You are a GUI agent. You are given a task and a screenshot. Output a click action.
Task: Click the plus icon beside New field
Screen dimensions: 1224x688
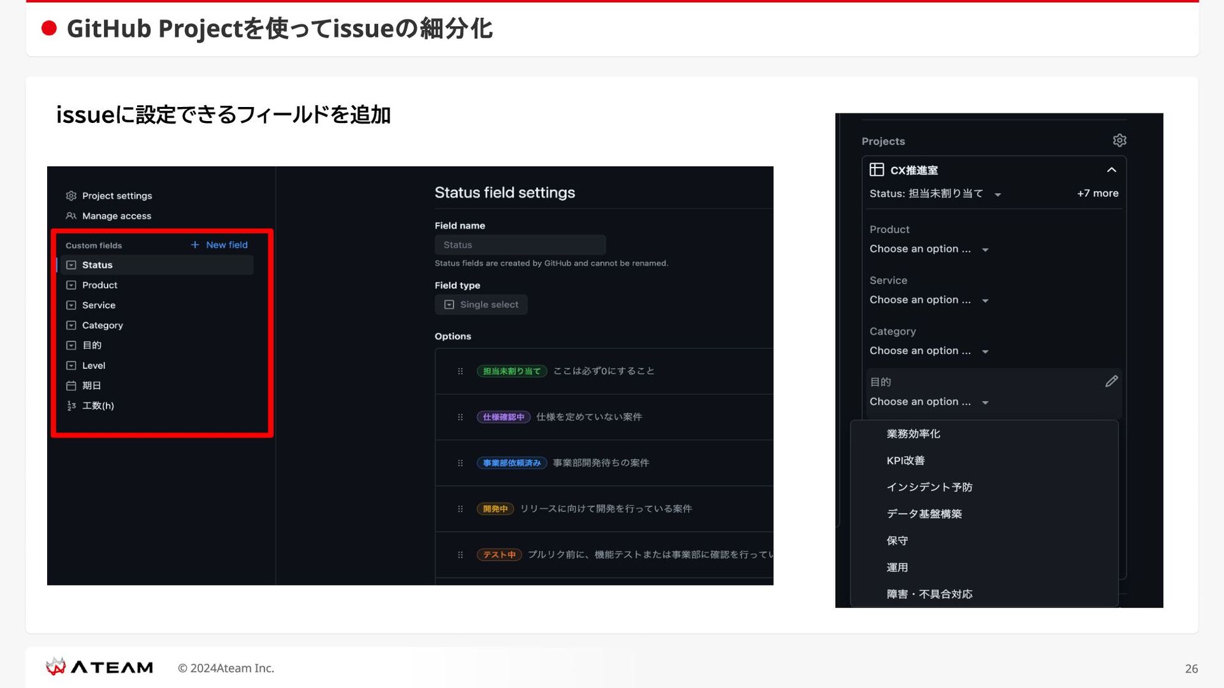point(195,245)
